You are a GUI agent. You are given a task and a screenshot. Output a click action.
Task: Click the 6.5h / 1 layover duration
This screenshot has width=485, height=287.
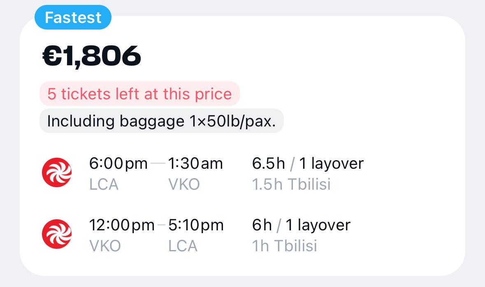pyautogui.click(x=308, y=163)
